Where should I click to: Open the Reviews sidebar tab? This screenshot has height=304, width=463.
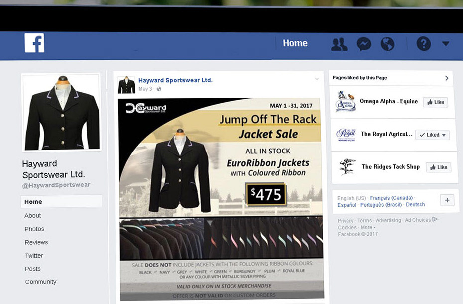[36, 242]
